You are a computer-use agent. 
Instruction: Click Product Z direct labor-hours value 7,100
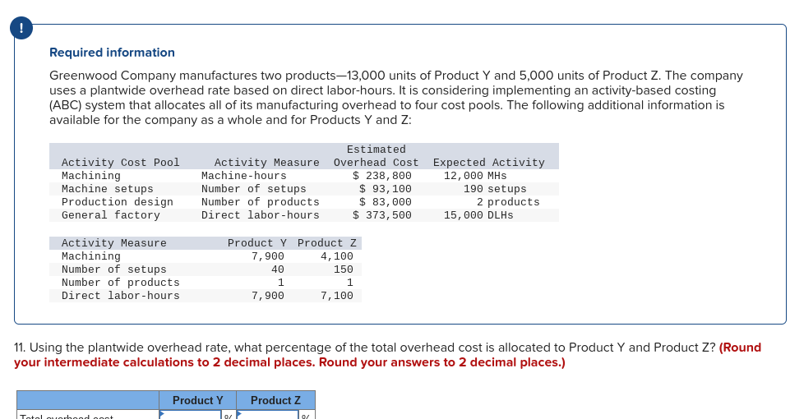click(337, 296)
